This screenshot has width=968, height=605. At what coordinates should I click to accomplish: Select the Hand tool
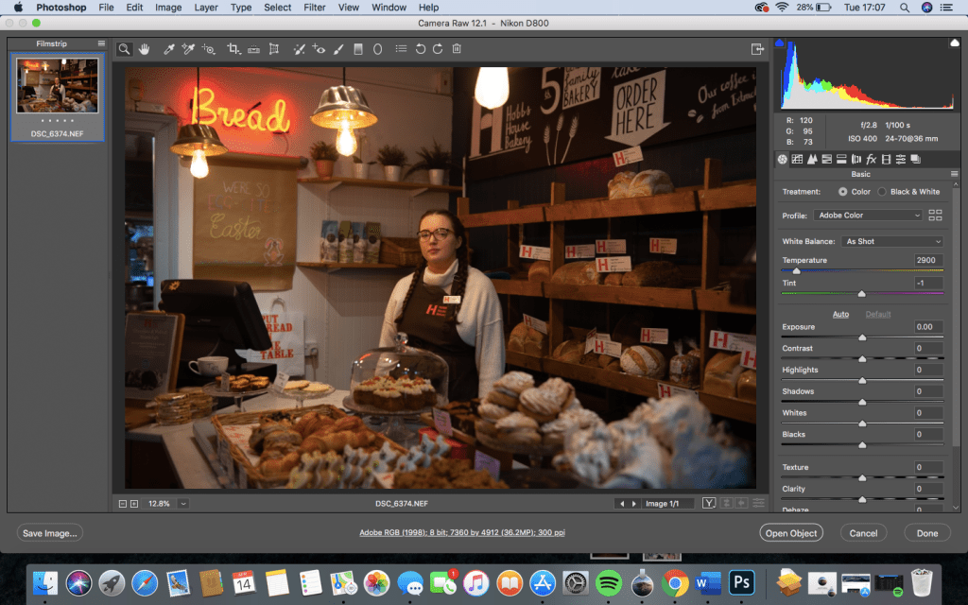pos(145,49)
